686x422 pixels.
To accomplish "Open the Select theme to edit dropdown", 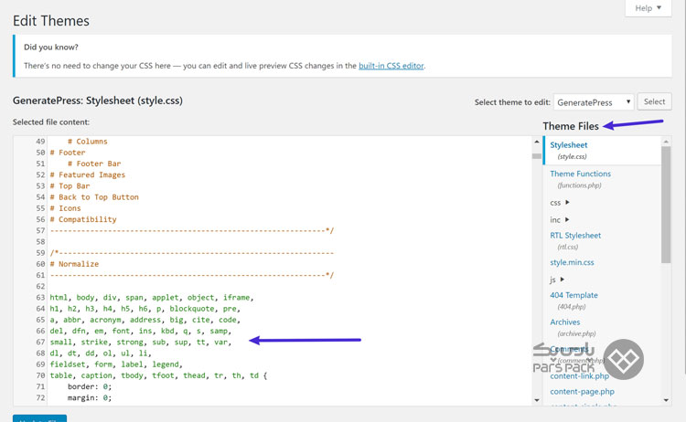I will coord(594,102).
